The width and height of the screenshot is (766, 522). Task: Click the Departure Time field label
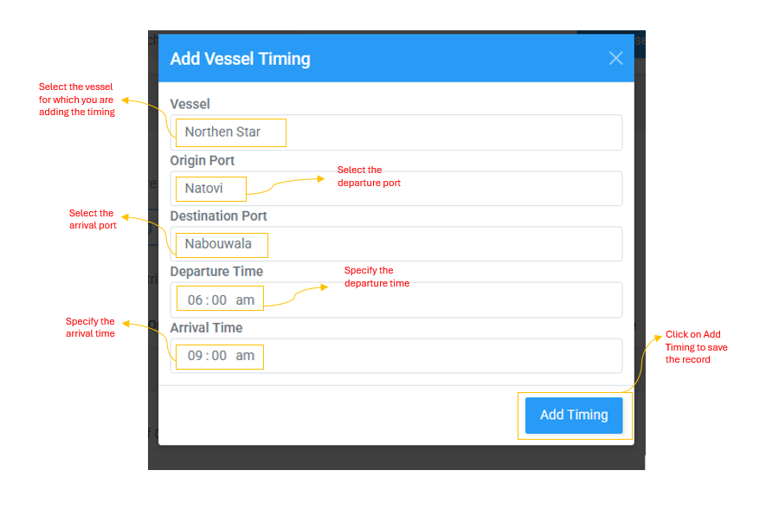216,271
